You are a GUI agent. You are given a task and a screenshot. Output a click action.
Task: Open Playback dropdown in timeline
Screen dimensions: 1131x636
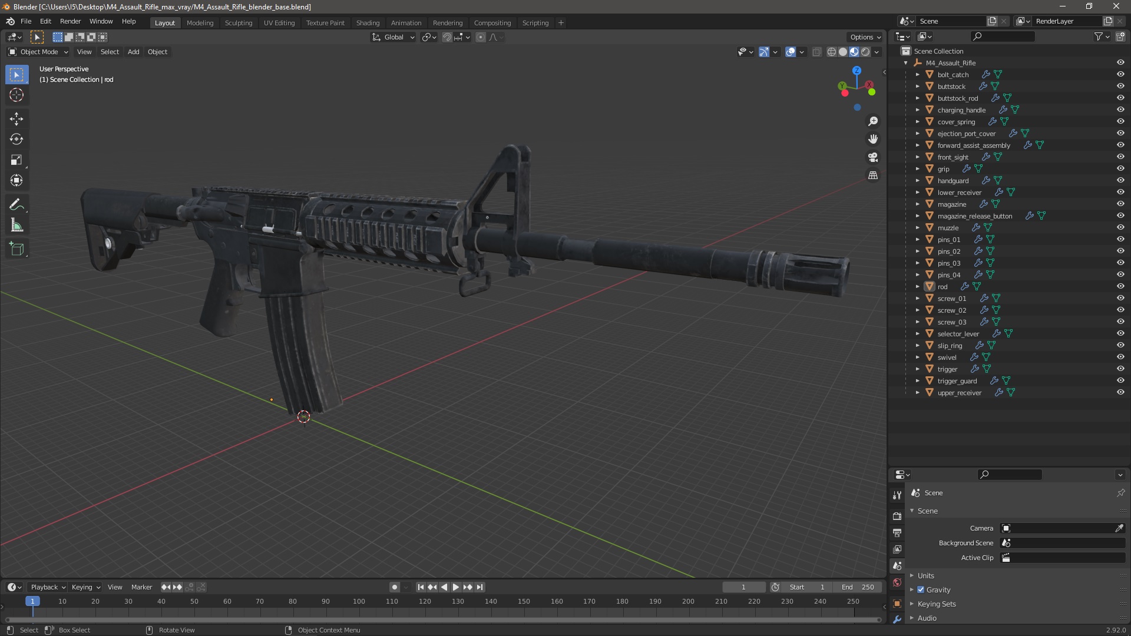point(48,587)
